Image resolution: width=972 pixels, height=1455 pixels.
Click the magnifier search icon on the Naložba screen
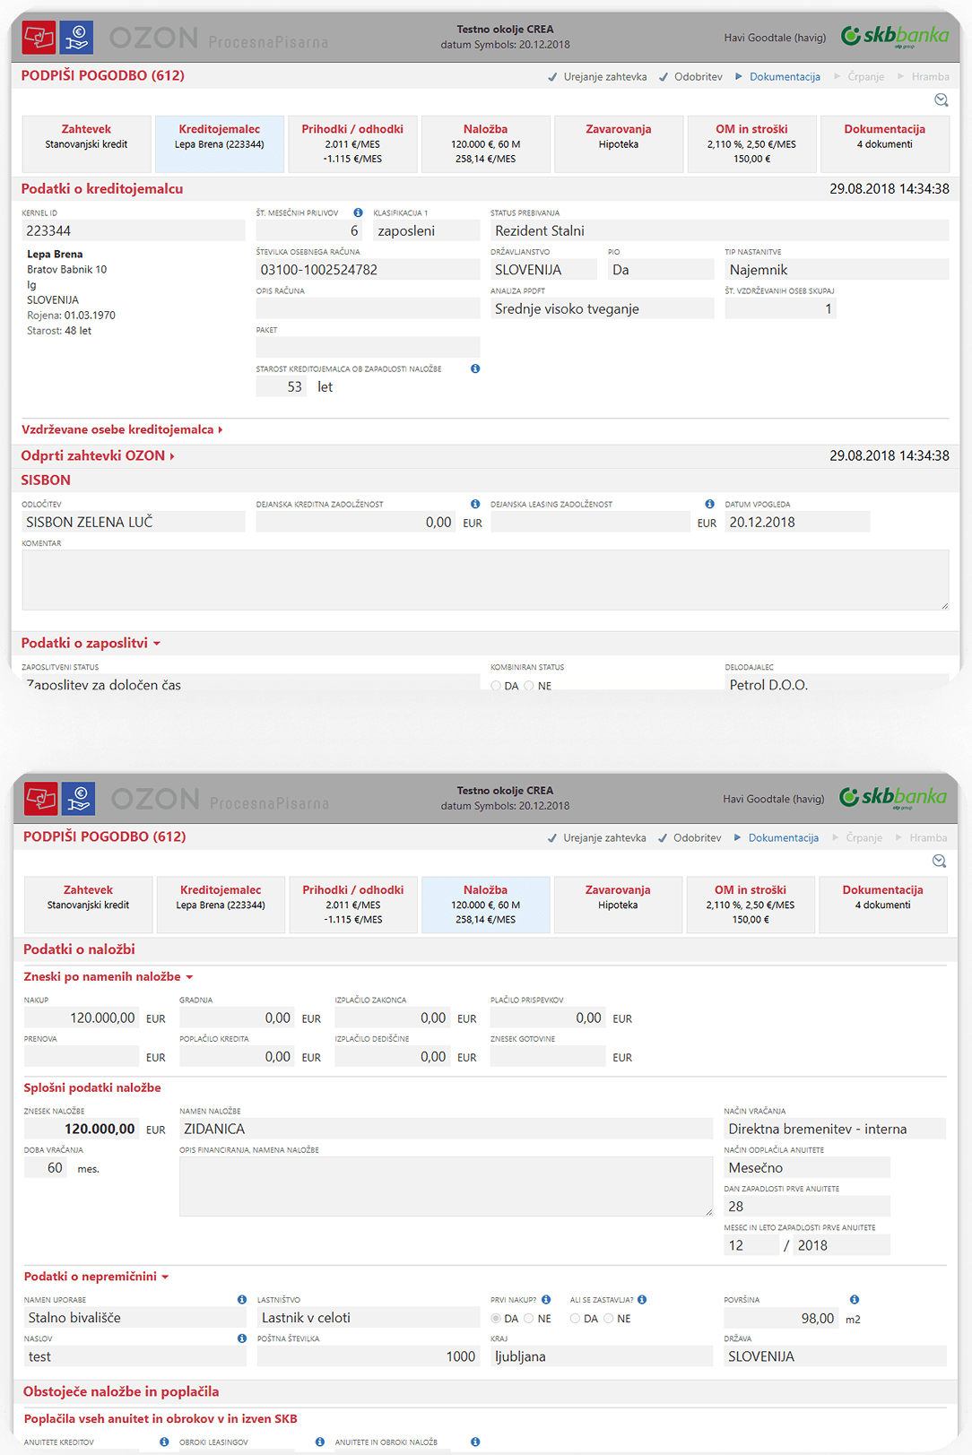[939, 862]
